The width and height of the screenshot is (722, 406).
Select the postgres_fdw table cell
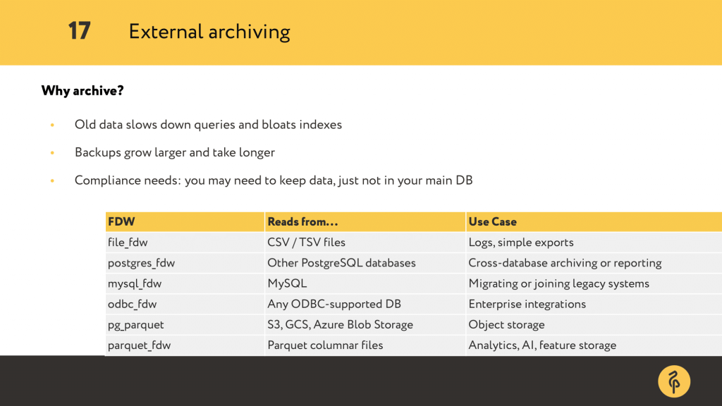pos(185,263)
